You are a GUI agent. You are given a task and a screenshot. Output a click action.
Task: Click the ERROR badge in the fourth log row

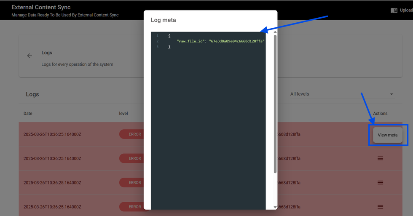(x=131, y=207)
